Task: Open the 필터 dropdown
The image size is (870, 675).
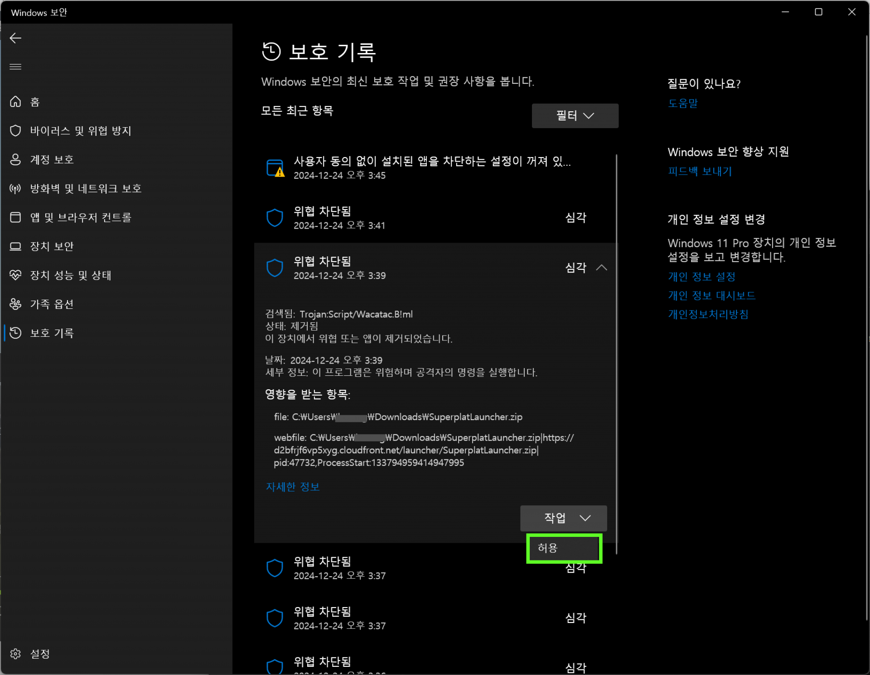Action: (x=575, y=116)
